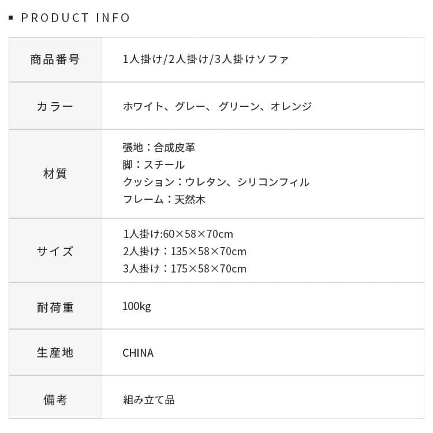Select the 生産地 header cell
The image size is (433, 433).
55,353
